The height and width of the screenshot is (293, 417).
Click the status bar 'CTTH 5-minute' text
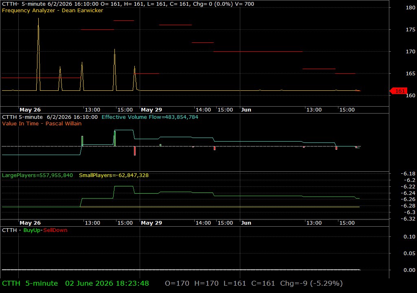coord(30,283)
